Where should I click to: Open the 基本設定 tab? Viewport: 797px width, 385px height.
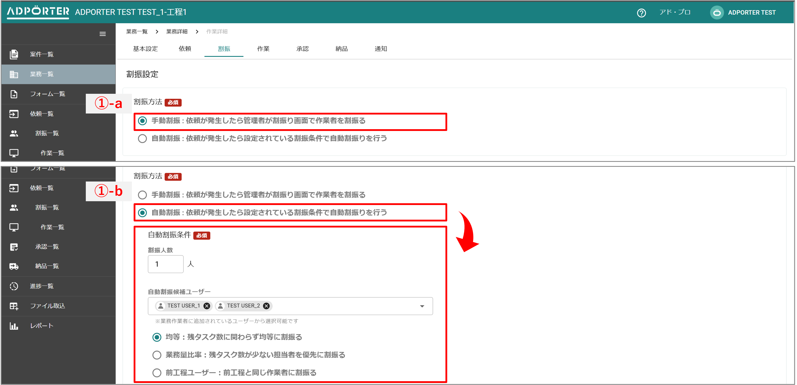click(146, 49)
